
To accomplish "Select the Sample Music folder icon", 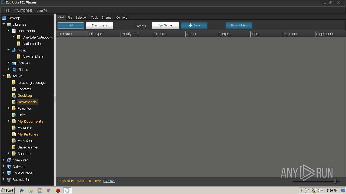I will tap(19, 57).
